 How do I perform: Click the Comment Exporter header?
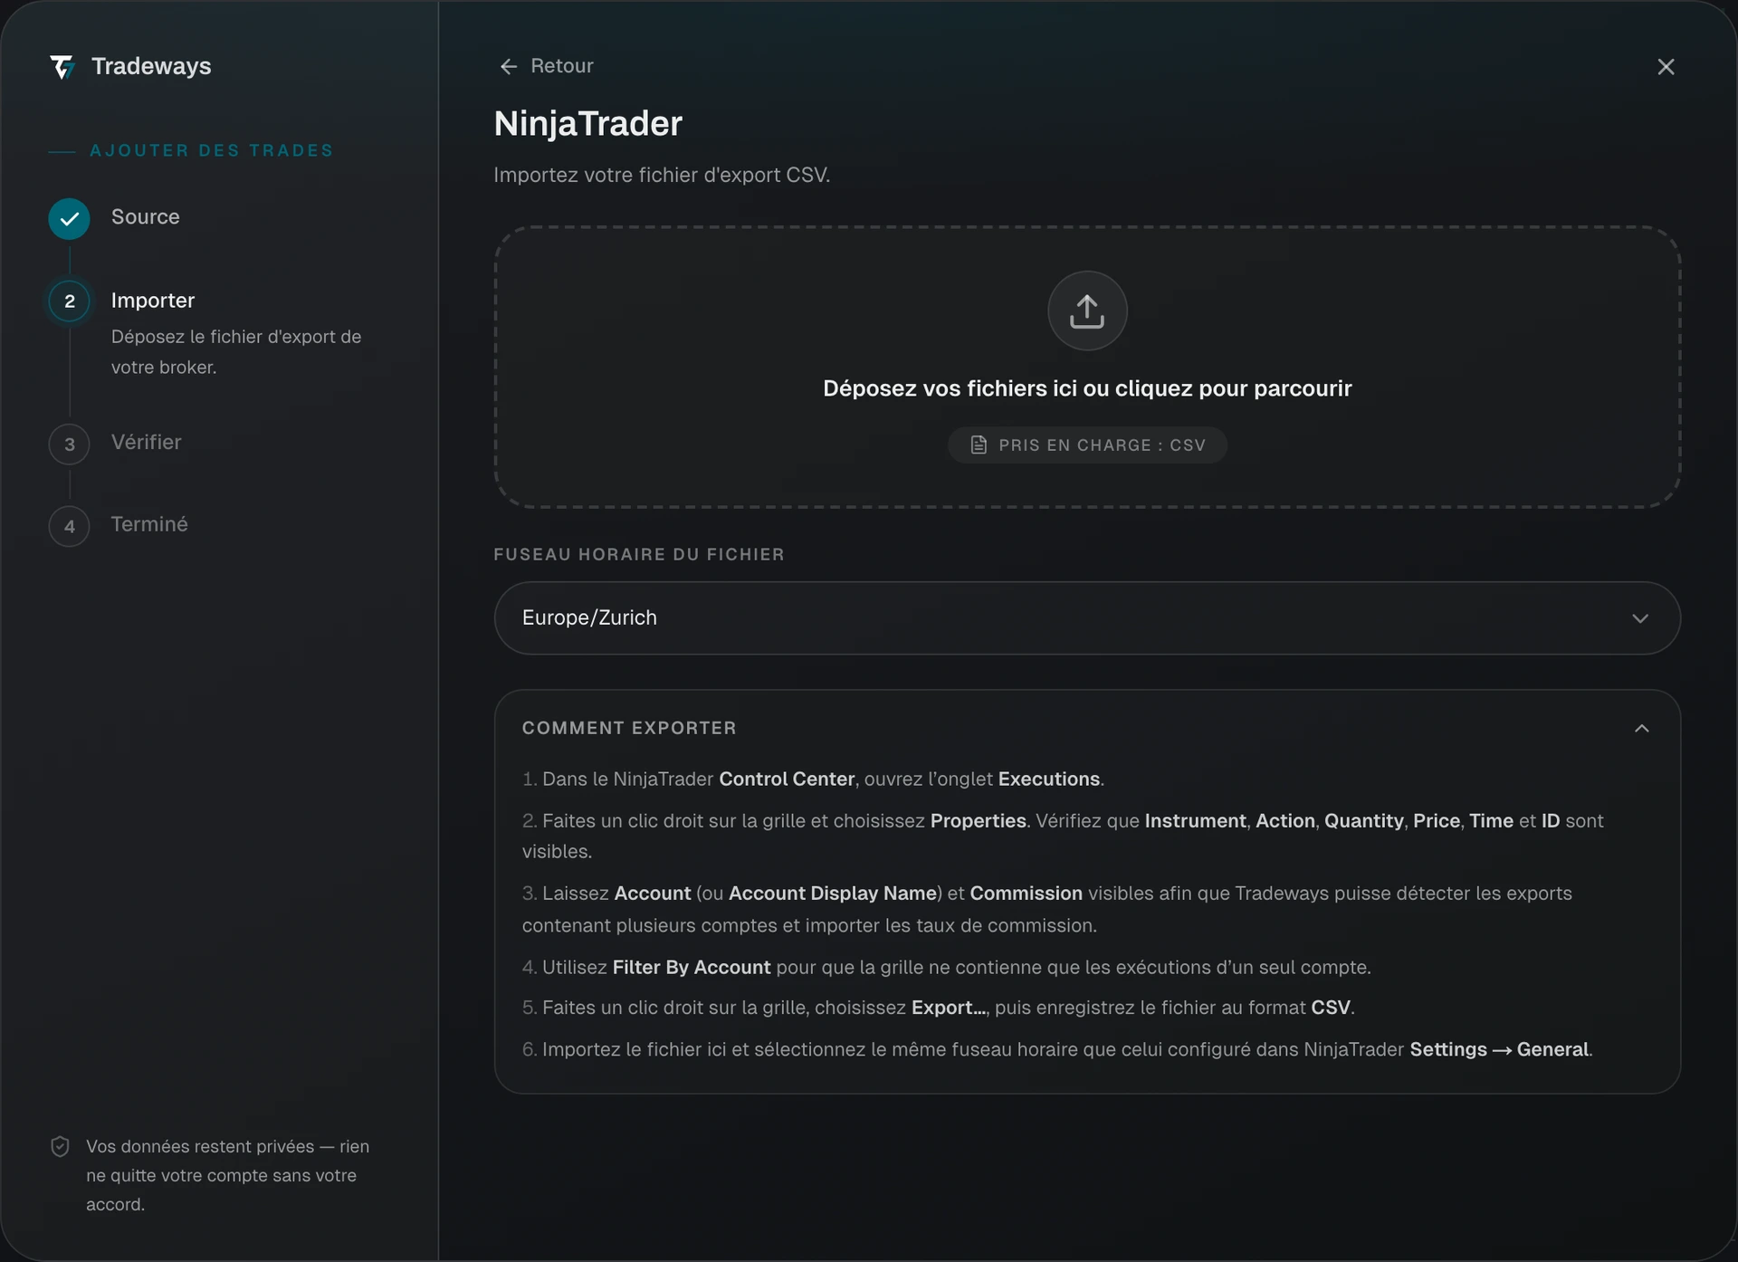(x=629, y=728)
